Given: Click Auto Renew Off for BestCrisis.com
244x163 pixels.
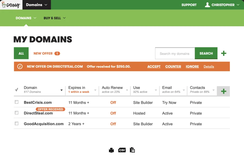Looking at the screenshot, I should (113, 103).
